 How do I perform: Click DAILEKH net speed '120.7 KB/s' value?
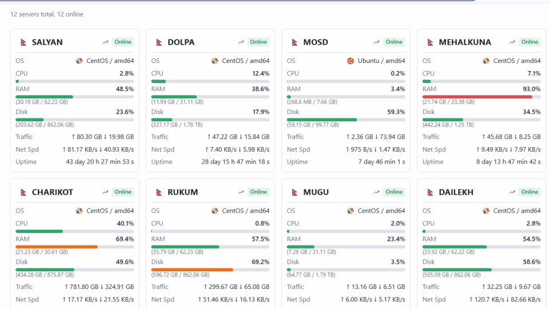coord(490,299)
